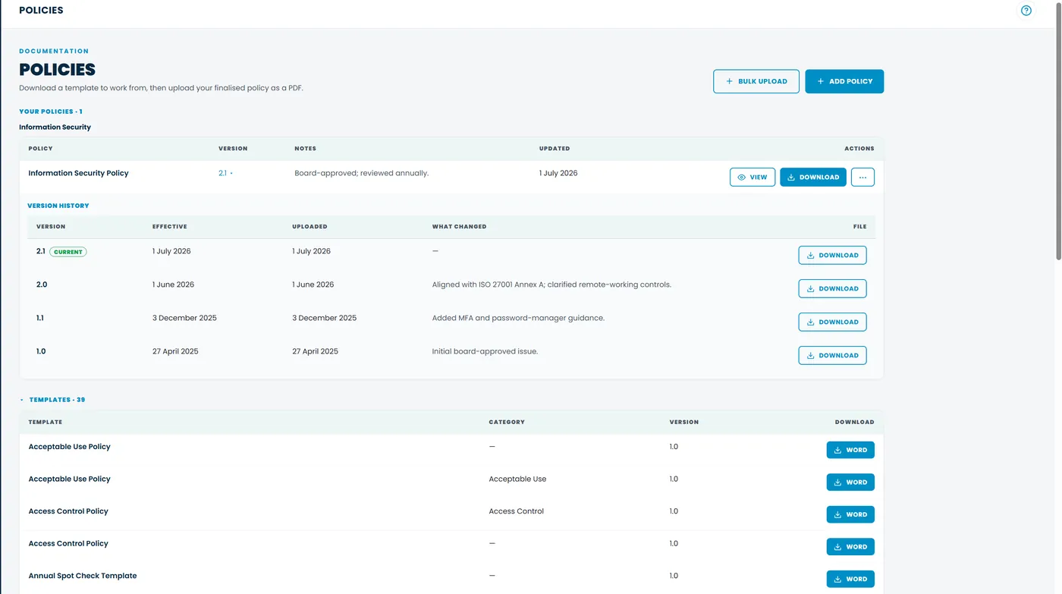Click the What Changed column header
Screen dimensions: 1062x594
coord(459,227)
